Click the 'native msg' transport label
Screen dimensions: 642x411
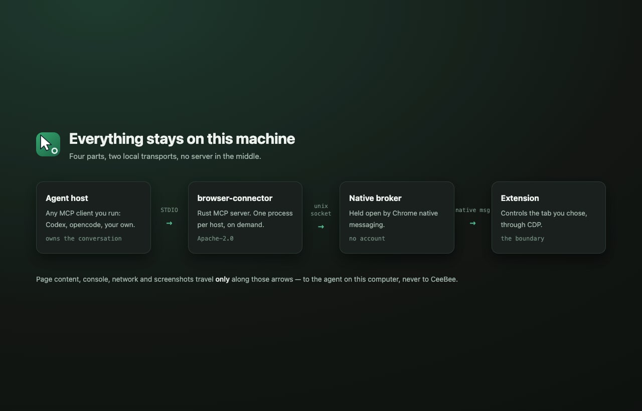point(472,210)
